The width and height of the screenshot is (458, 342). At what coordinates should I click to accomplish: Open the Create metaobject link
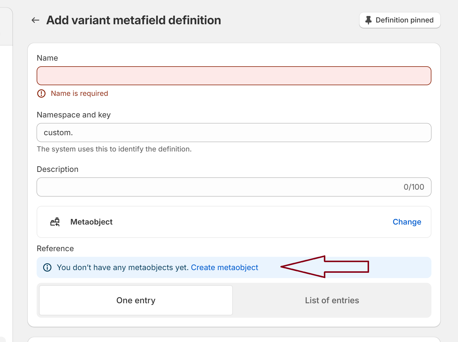(x=224, y=267)
